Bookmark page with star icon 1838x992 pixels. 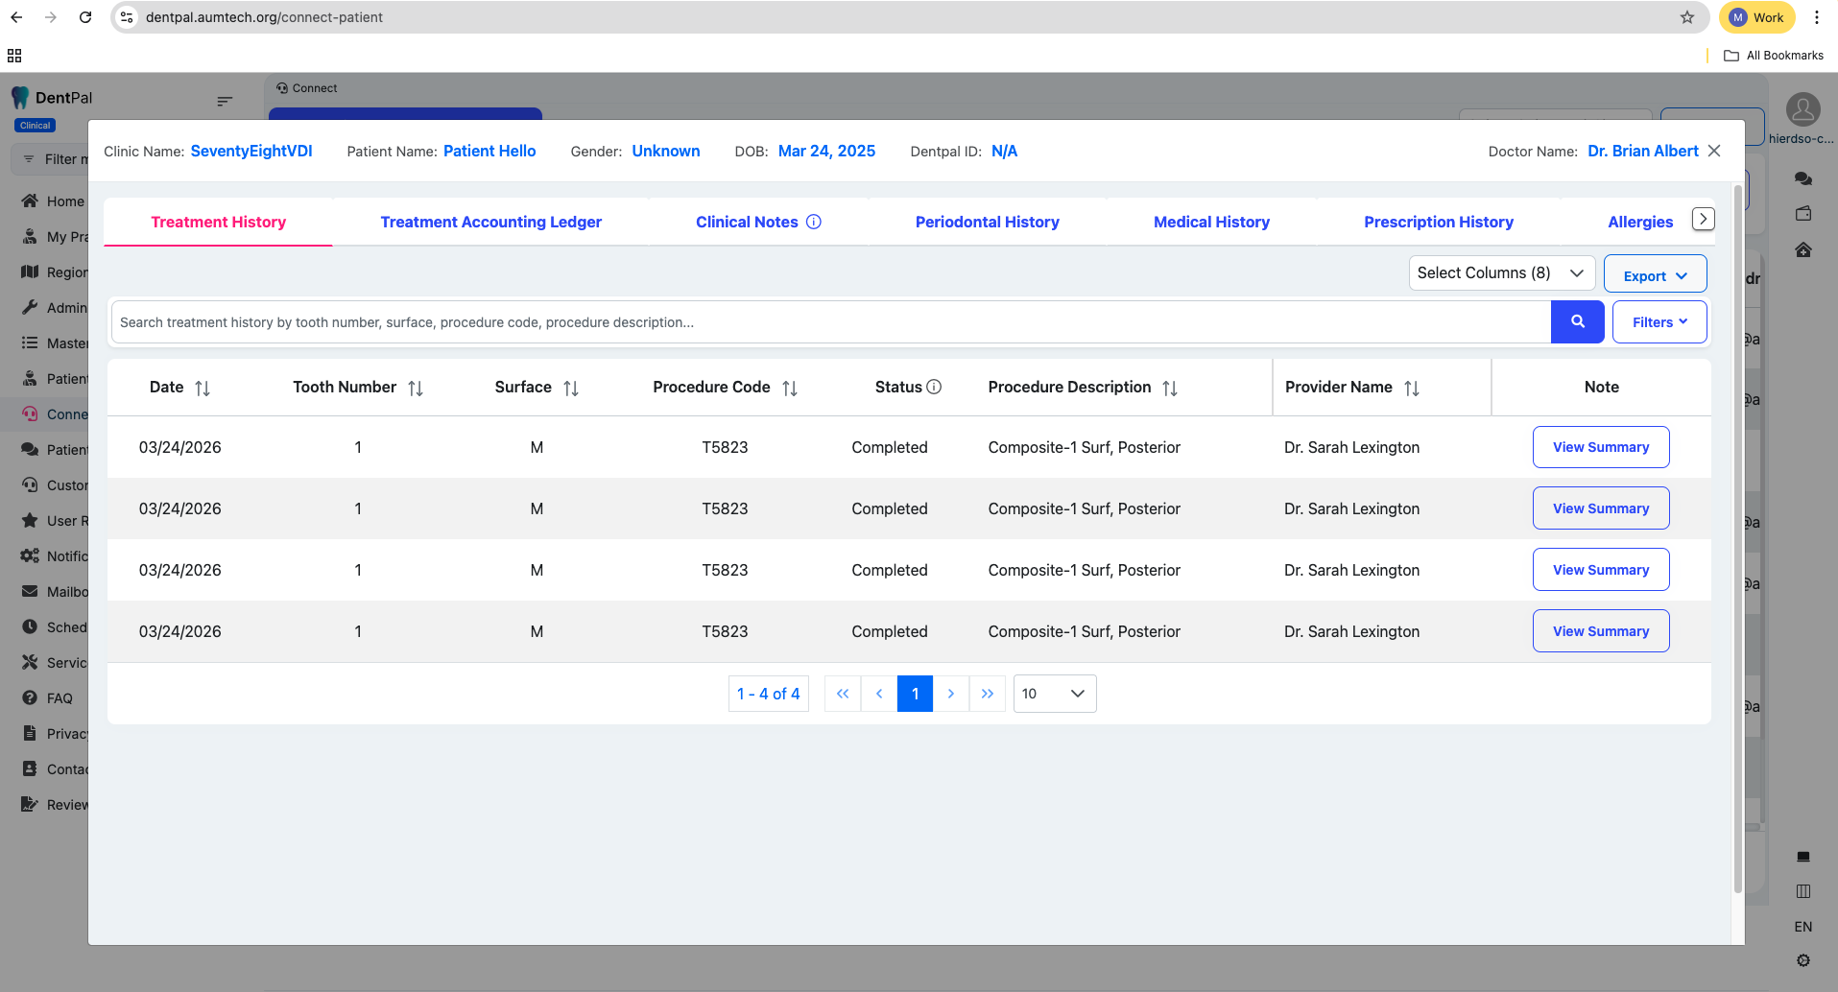[x=1687, y=17]
